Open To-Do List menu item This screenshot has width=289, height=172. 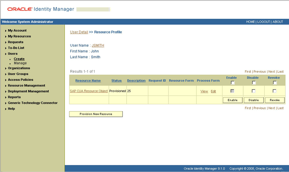(16, 48)
